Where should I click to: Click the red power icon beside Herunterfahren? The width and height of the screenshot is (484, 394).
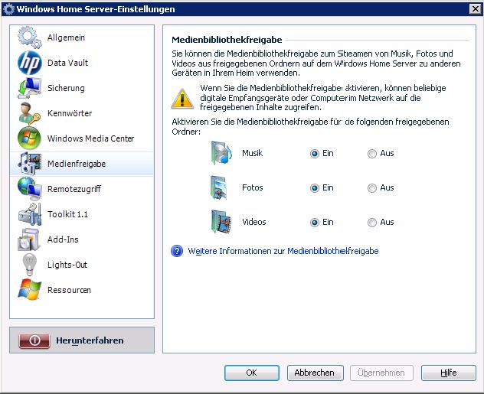[34, 340]
